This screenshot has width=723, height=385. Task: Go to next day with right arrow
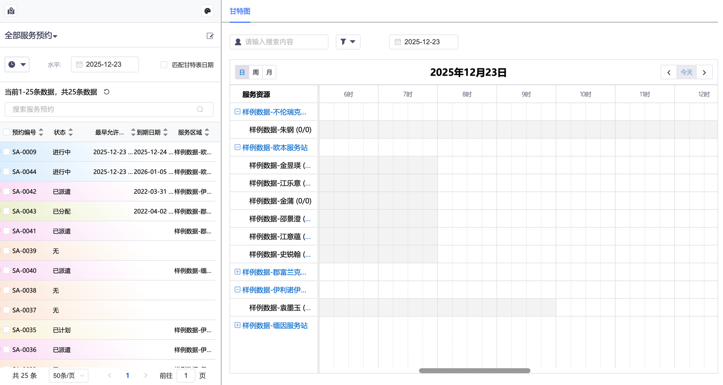pyautogui.click(x=704, y=72)
